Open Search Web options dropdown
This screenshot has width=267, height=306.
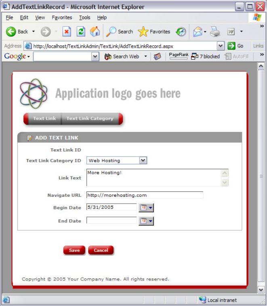[x=145, y=56]
